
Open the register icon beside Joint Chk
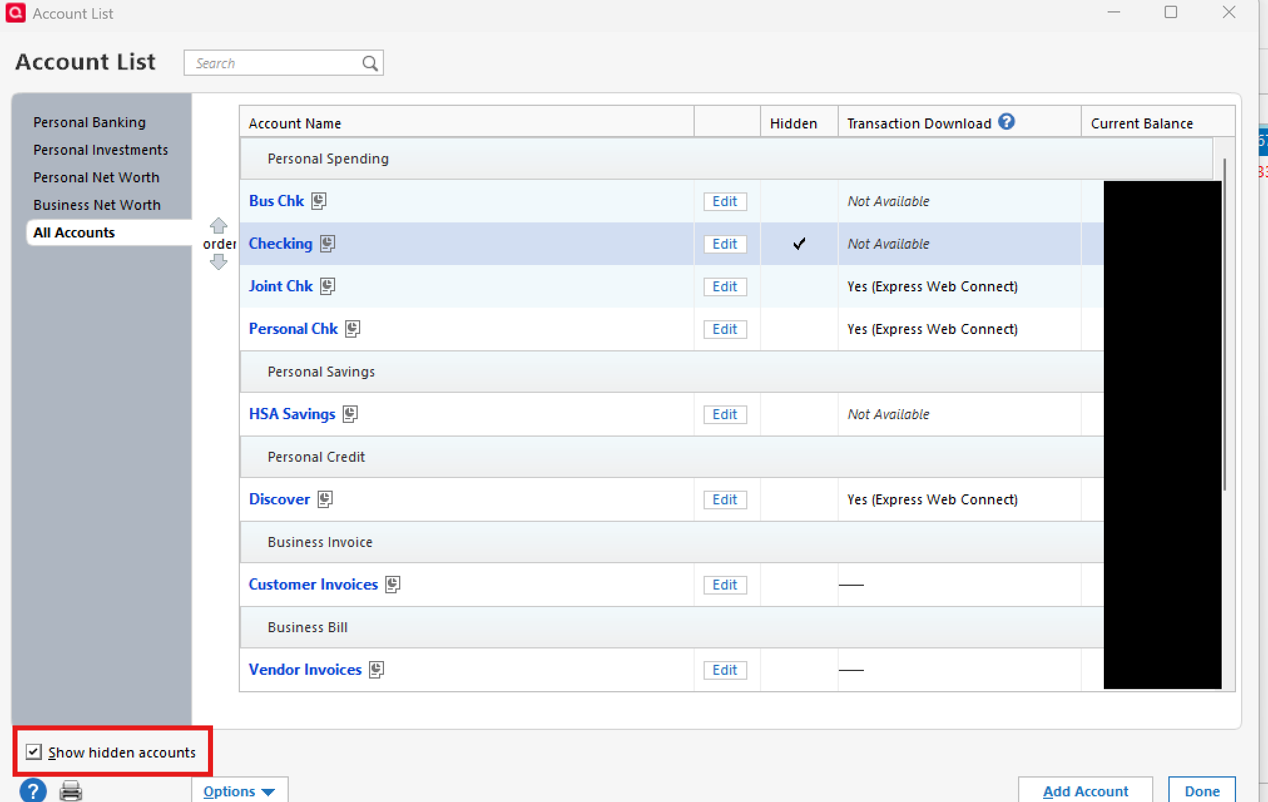click(327, 286)
